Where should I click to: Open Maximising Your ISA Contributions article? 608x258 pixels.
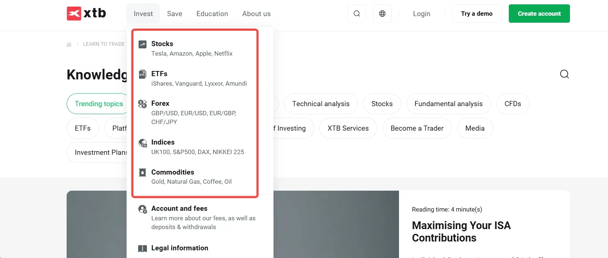461,232
